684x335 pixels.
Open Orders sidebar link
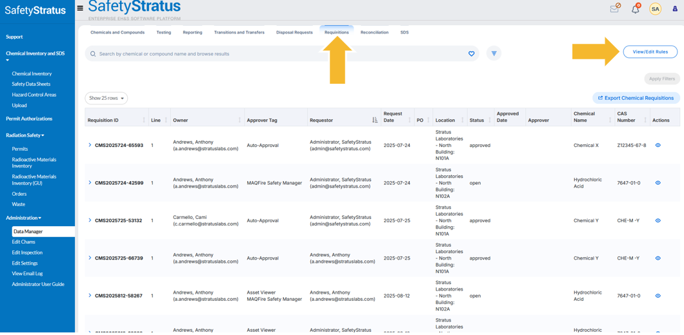(19, 194)
